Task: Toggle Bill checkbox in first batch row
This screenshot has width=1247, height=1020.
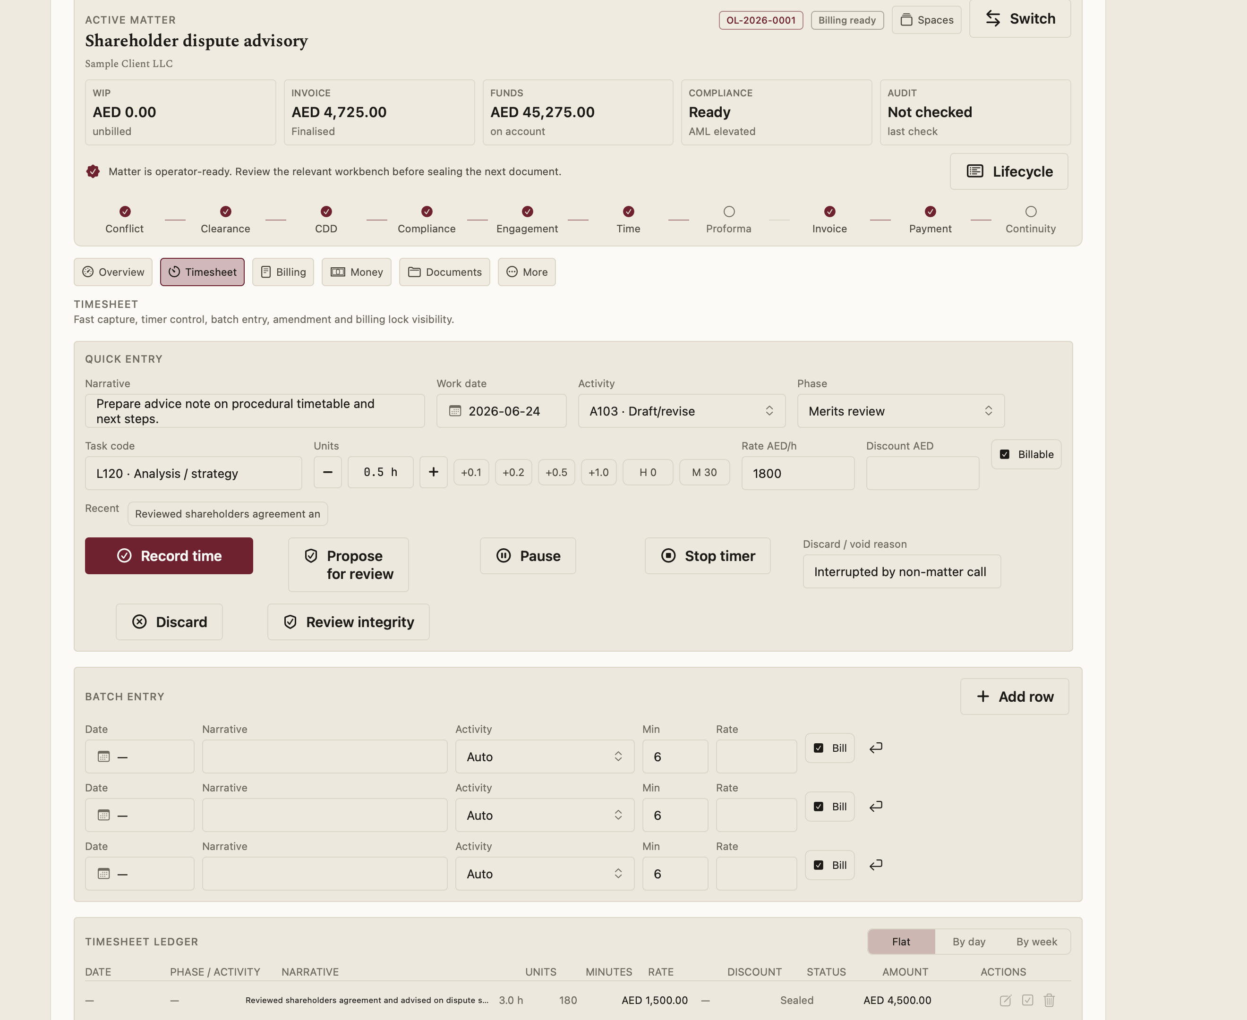Action: coord(819,748)
